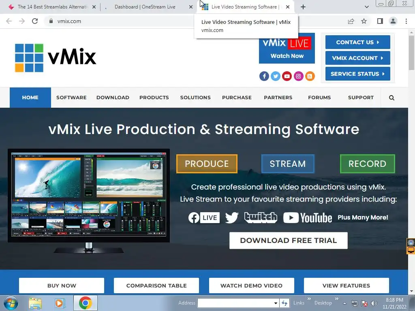
Task: Click the vMix Facebook social icon
Action: [264, 76]
